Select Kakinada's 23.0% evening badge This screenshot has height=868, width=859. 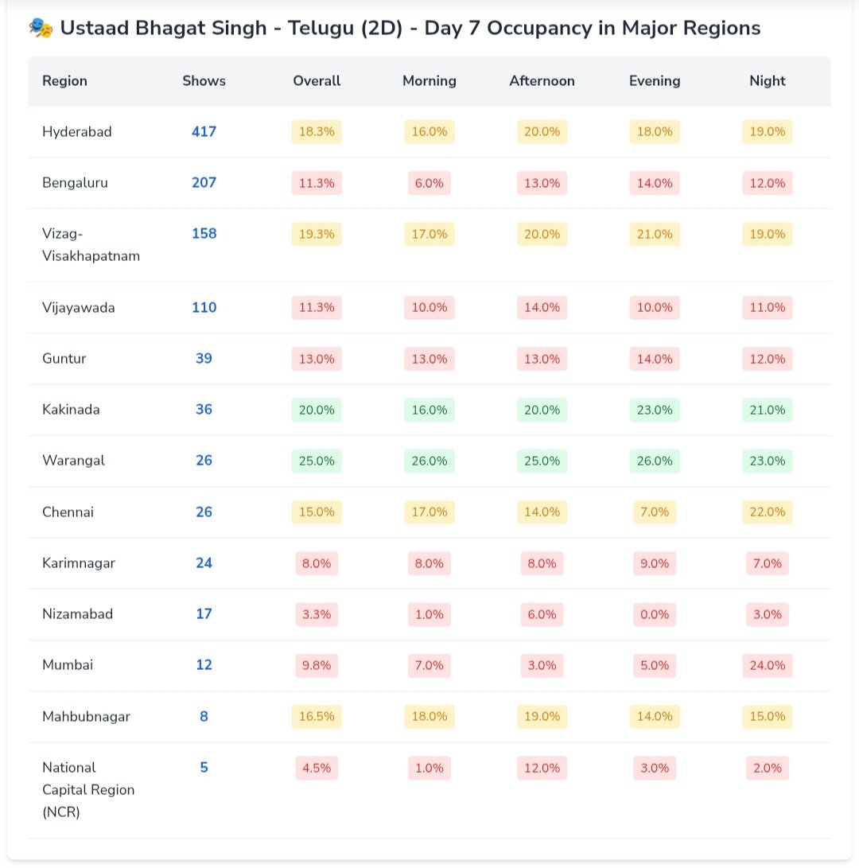[x=655, y=411]
